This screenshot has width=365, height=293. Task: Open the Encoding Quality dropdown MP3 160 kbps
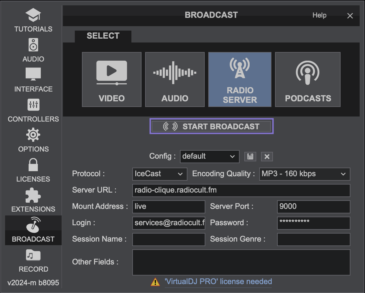(305, 174)
